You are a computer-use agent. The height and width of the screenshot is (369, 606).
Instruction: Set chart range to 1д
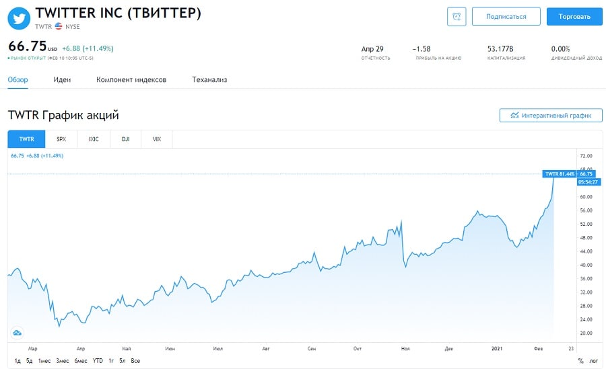[x=18, y=361]
